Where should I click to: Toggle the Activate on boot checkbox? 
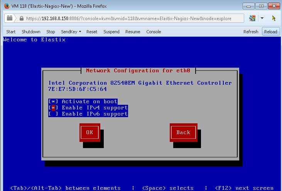tap(53, 101)
